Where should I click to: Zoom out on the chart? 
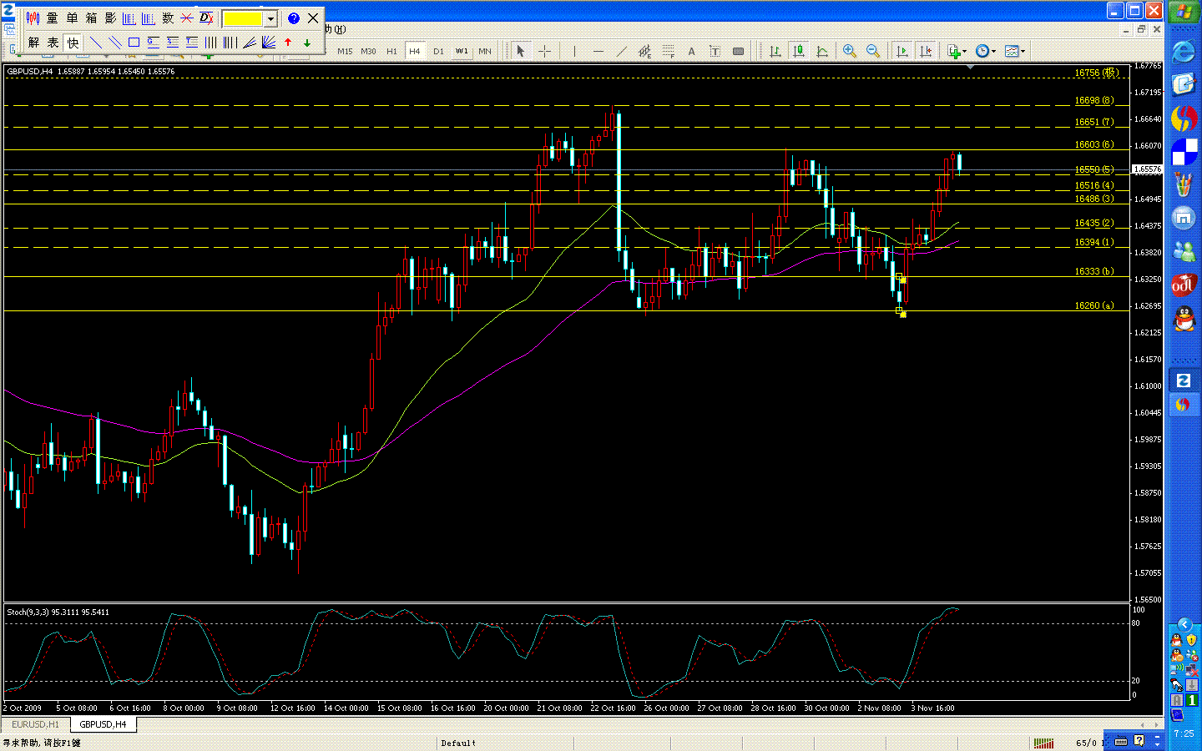[x=873, y=51]
